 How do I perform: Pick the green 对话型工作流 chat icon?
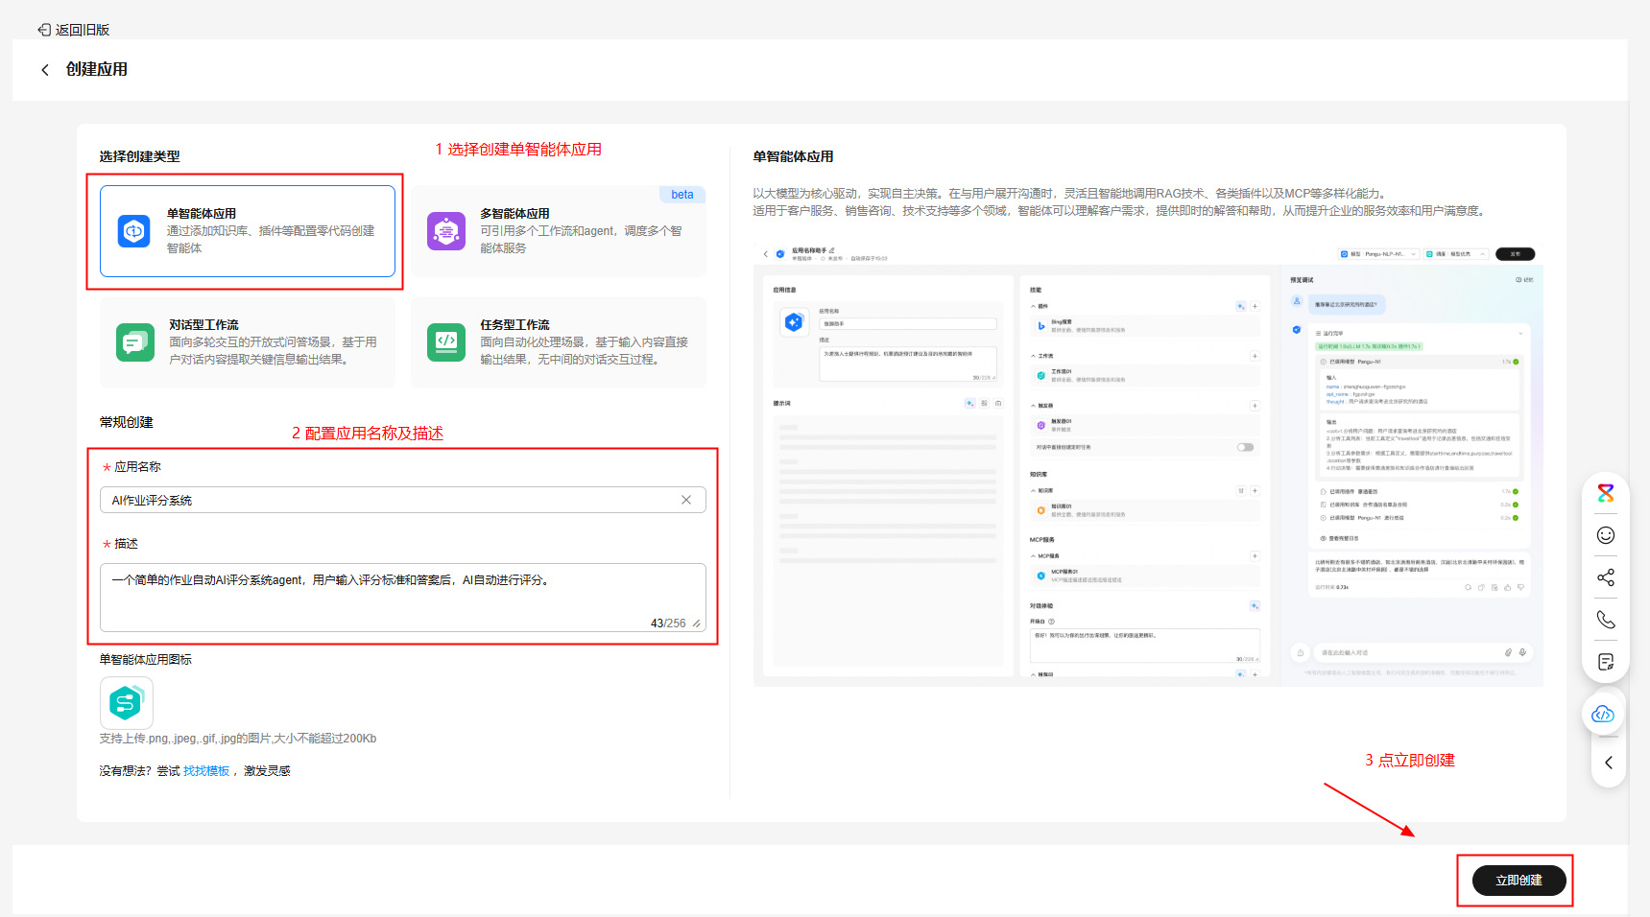click(135, 342)
